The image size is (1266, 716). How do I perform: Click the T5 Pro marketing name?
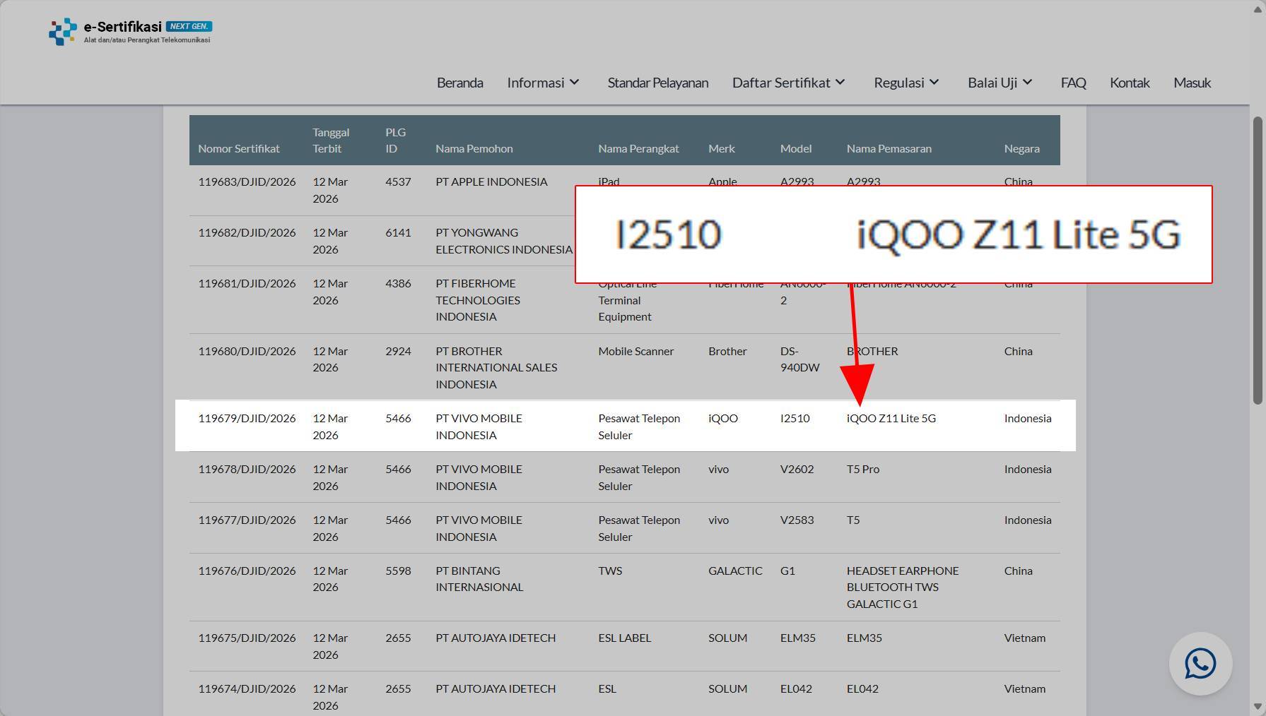863,469
